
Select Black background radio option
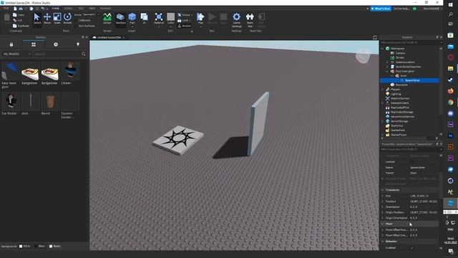pos(36,247)
